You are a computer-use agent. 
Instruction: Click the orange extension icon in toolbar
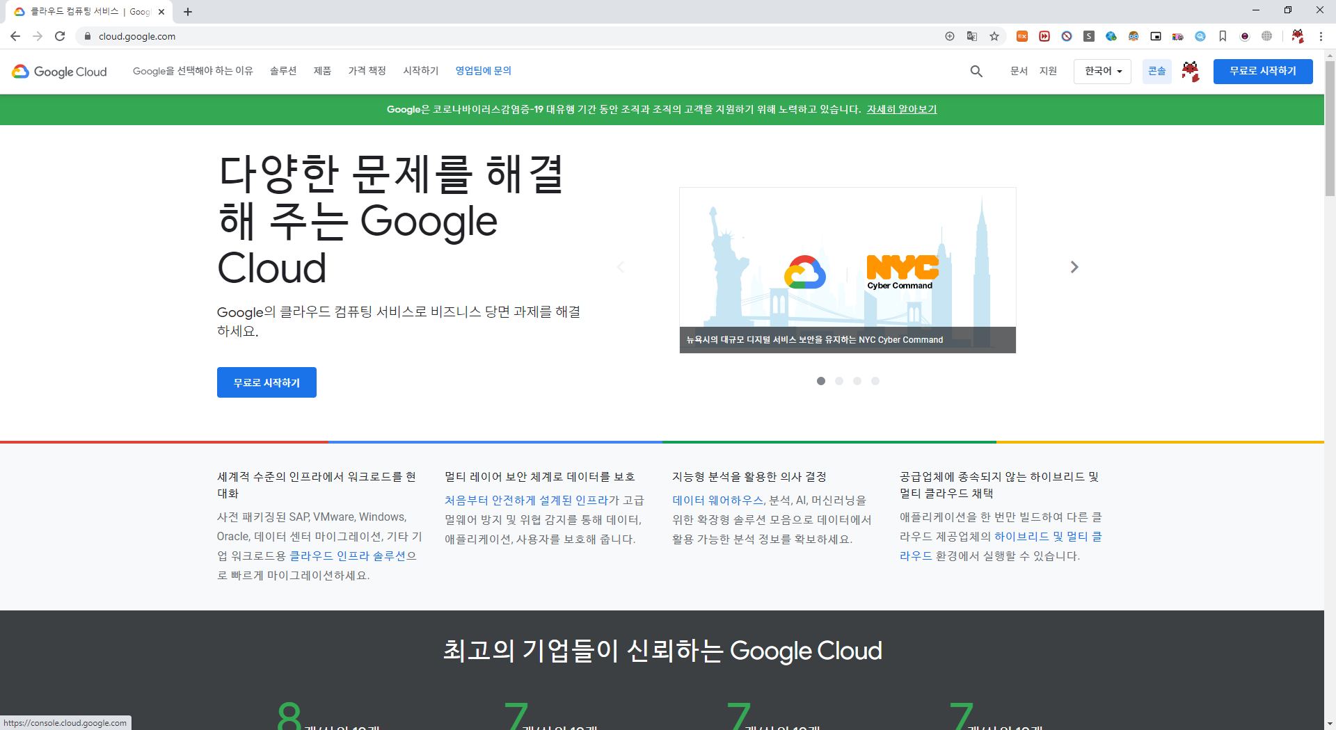coord(1022,36)
